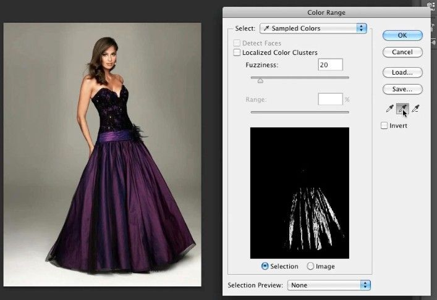437x300 pixels.
Task: Click the Range percentage field
Action: pos(330,99)
